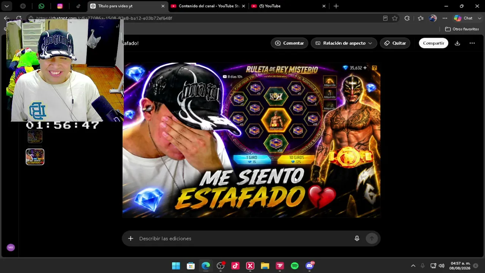The image size is (485, 273).
Task: Click the send arrow button
Action: pos(372,238)
